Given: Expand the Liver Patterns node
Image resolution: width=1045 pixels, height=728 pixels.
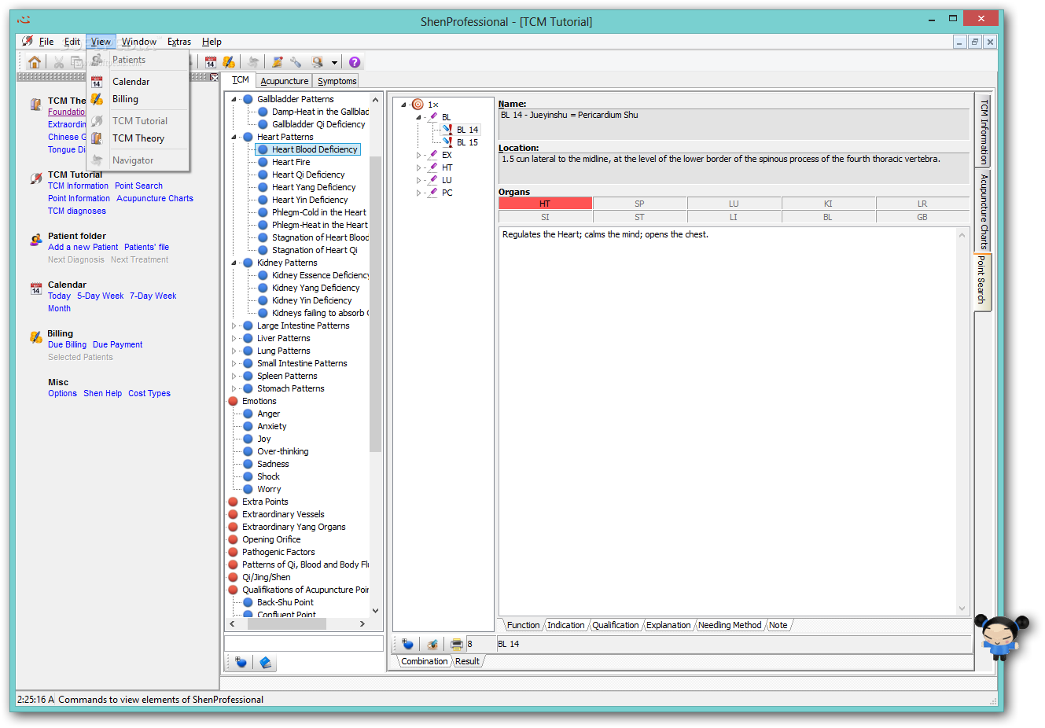Looking at the screenshot, I should [234, 338].
